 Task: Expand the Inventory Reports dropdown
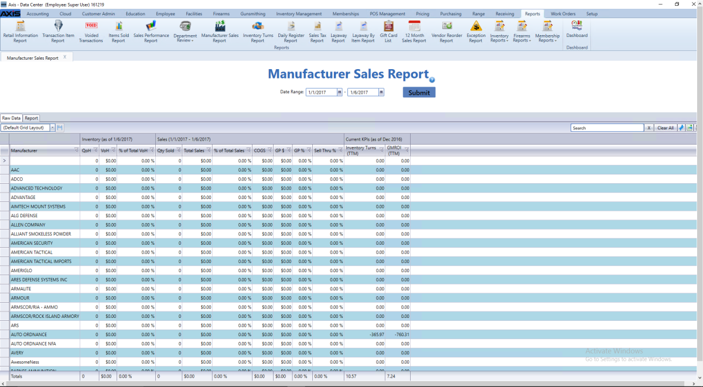(499, 31)
